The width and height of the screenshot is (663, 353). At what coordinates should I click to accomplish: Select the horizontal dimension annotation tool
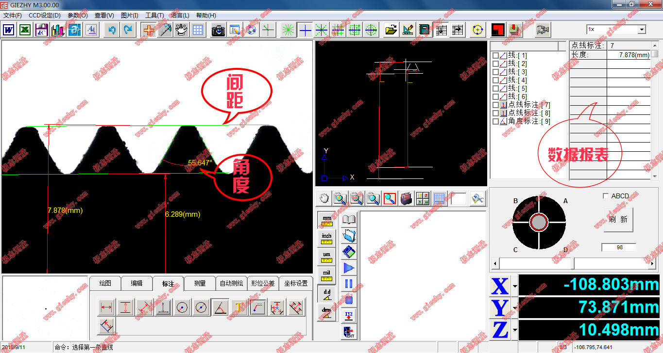(x=106, y=307)
